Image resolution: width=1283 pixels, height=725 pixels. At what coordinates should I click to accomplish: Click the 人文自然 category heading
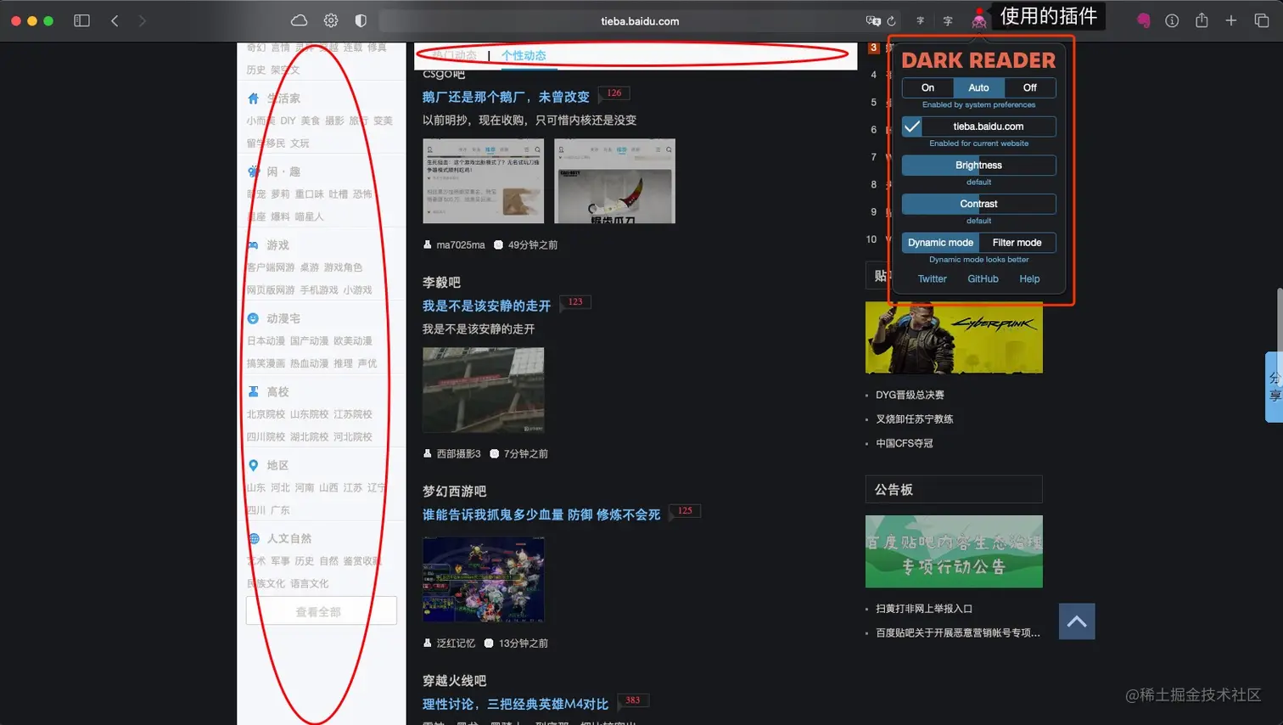pyautogui.click(x=289, y=538)
